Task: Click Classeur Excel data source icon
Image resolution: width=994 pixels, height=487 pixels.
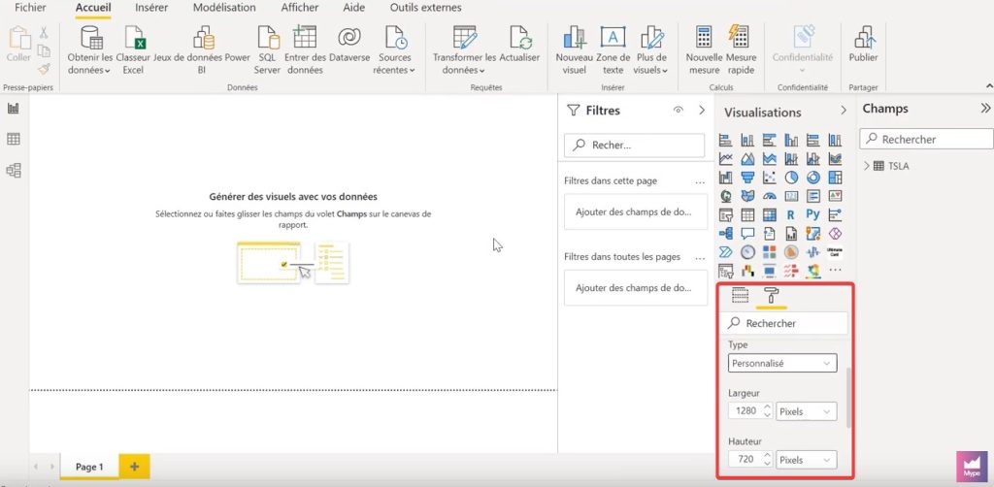Action: pyautogui.click(x=133, y=51)
